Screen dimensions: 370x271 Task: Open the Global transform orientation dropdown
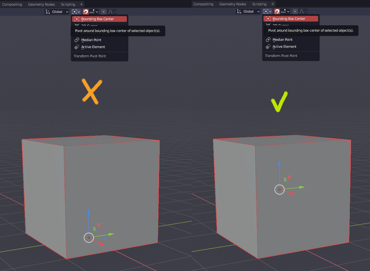coord(57,11)
